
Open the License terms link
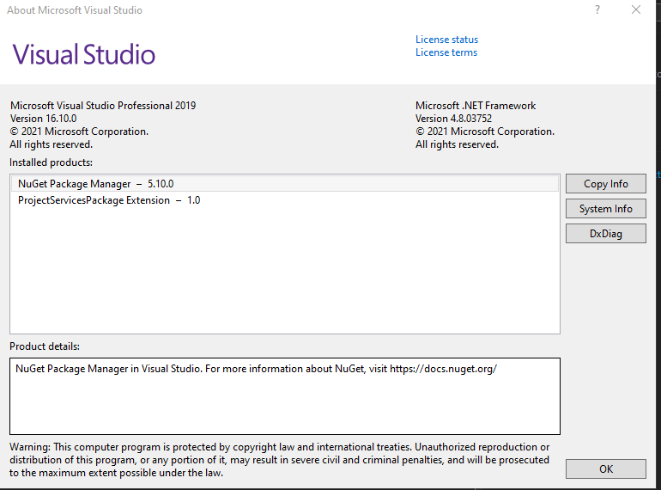[x=446, y=52]
